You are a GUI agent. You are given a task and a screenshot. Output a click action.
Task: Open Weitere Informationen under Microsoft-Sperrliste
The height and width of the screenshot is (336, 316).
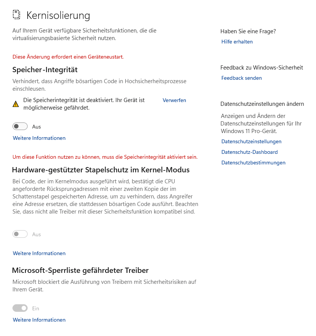39,320
